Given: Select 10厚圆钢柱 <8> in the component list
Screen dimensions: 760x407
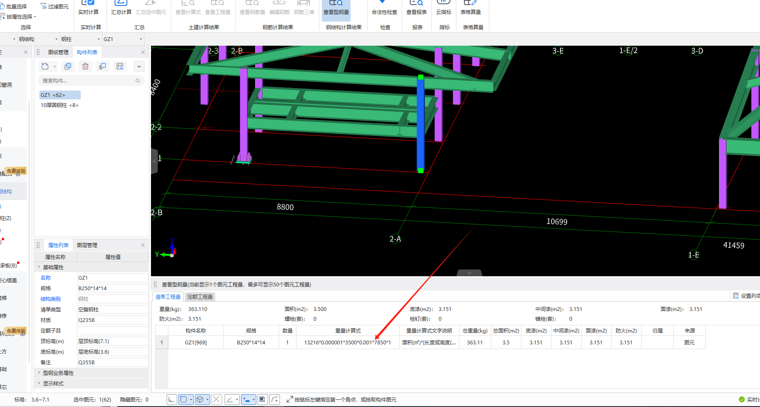Looking at the screenshot, I should [x=60, y=105].
